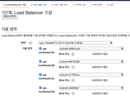Click the 'IPv4 주소' label under subnet-e17f37ac
Image resolution: width=130 pixels, height=105 pixels.
[64, 80]
